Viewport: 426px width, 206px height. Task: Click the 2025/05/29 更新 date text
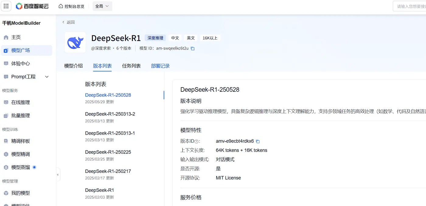point(100,102)
